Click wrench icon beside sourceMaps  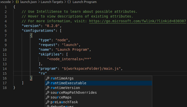coord(47,97)
